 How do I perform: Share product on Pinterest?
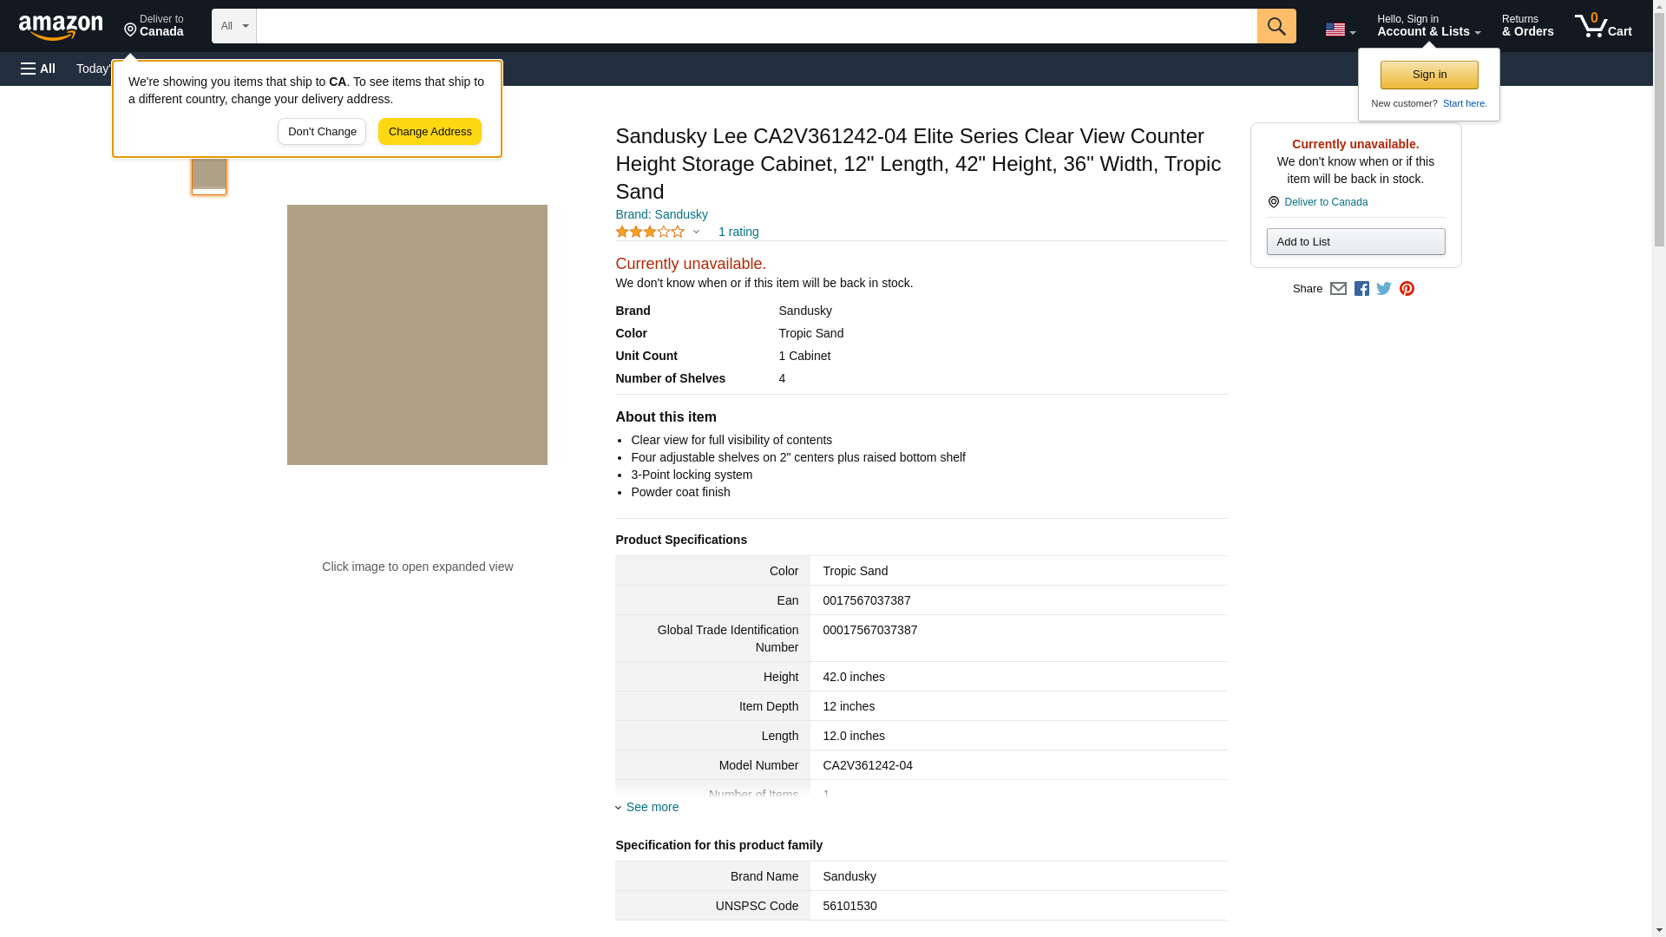[x=1407, y=289]
